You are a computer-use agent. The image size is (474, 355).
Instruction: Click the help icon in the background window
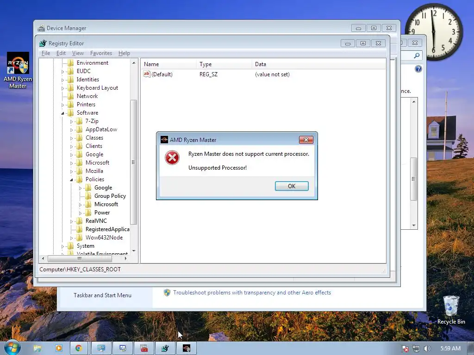point(418,69)
